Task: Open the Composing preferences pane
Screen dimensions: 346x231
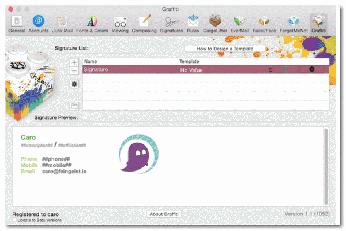Action: [144, 24]
